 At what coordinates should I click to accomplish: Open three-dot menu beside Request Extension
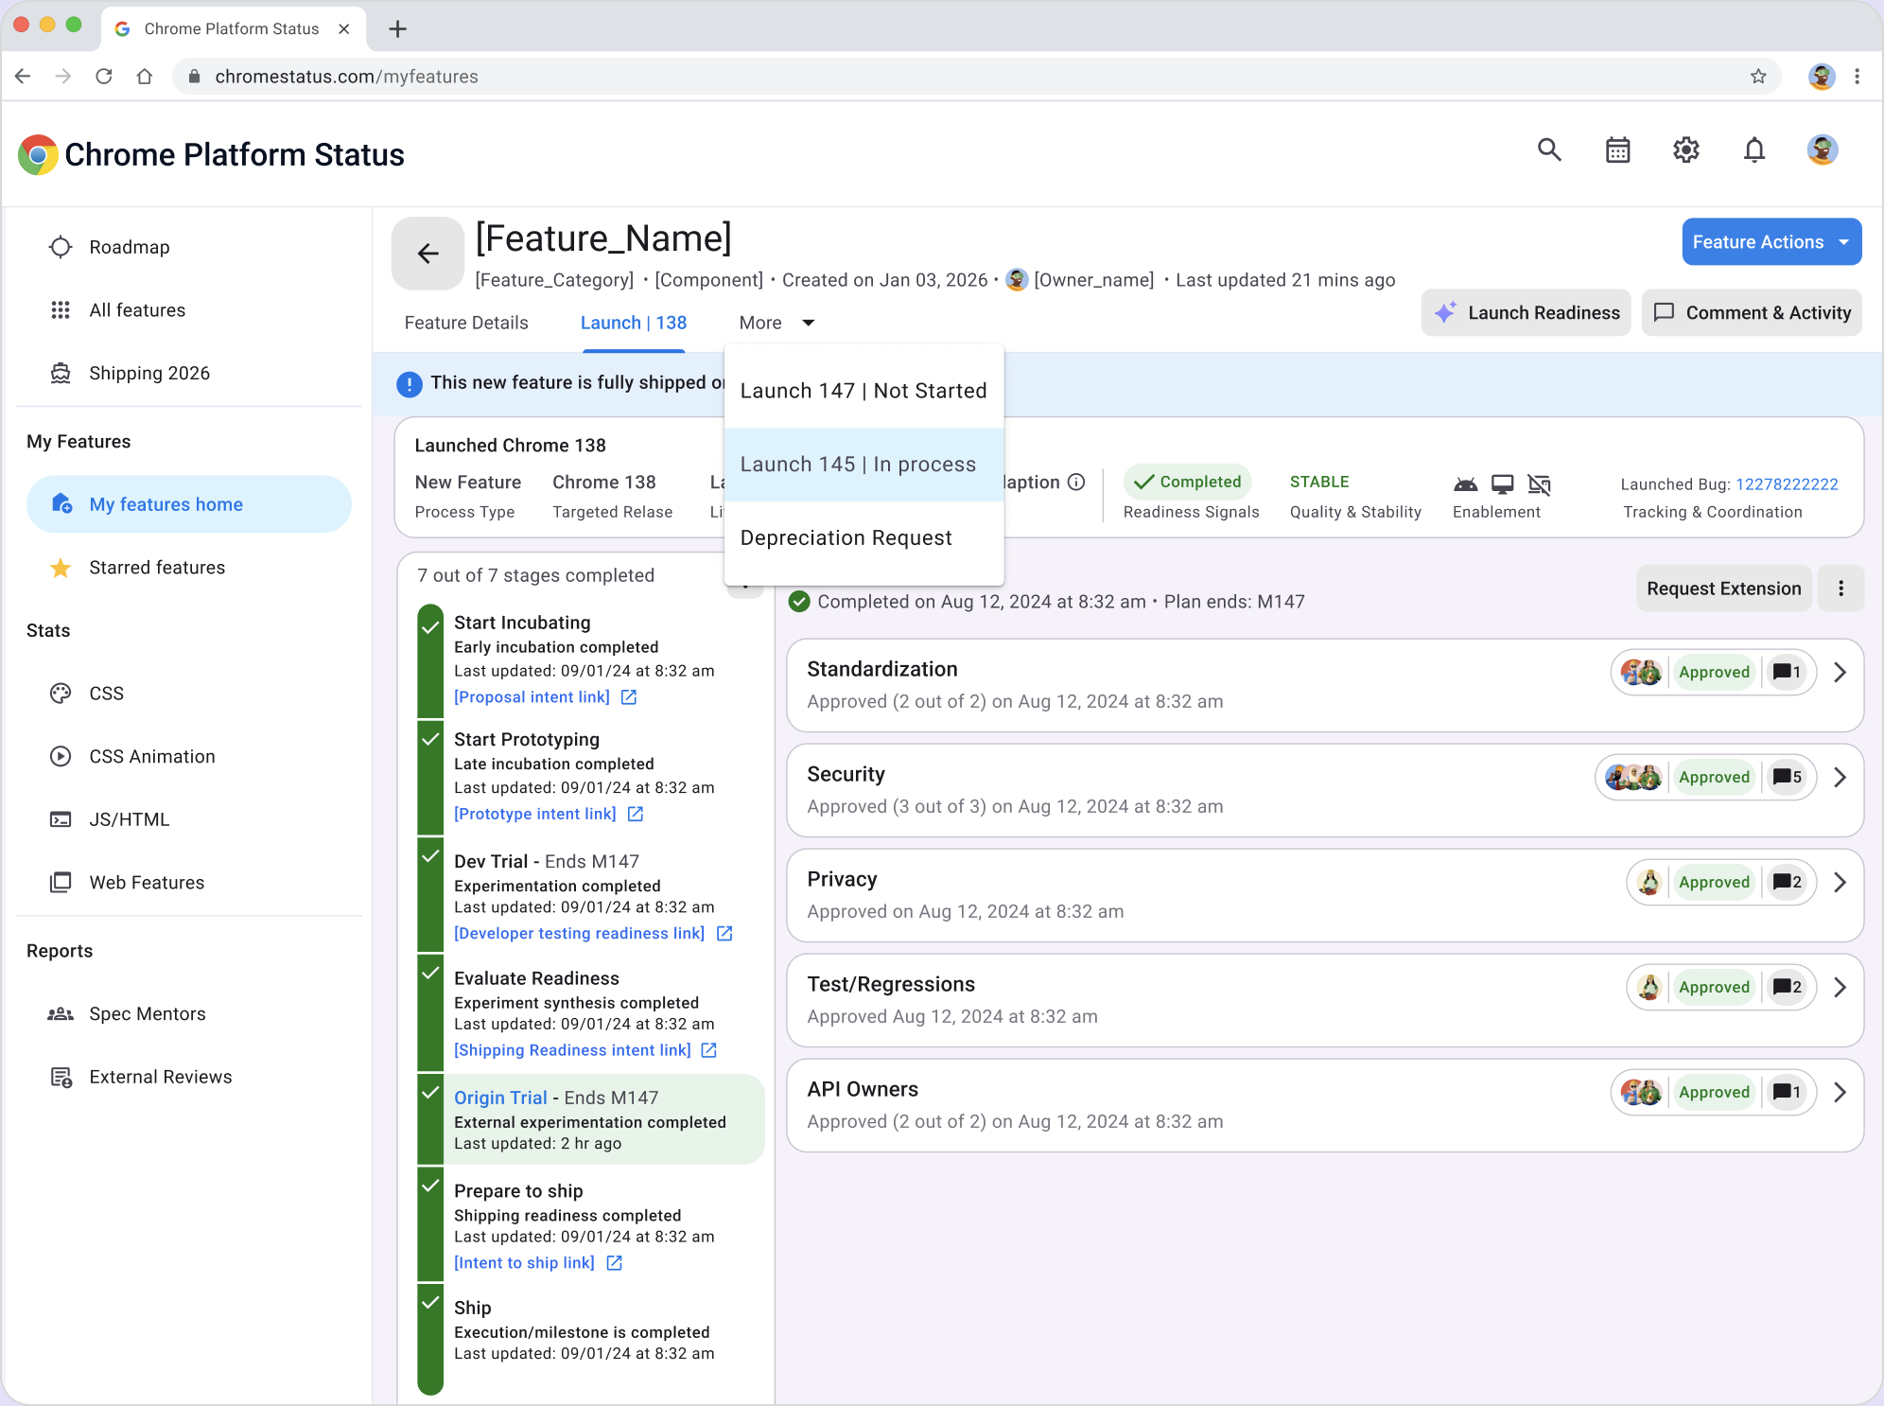point(1840,589)
